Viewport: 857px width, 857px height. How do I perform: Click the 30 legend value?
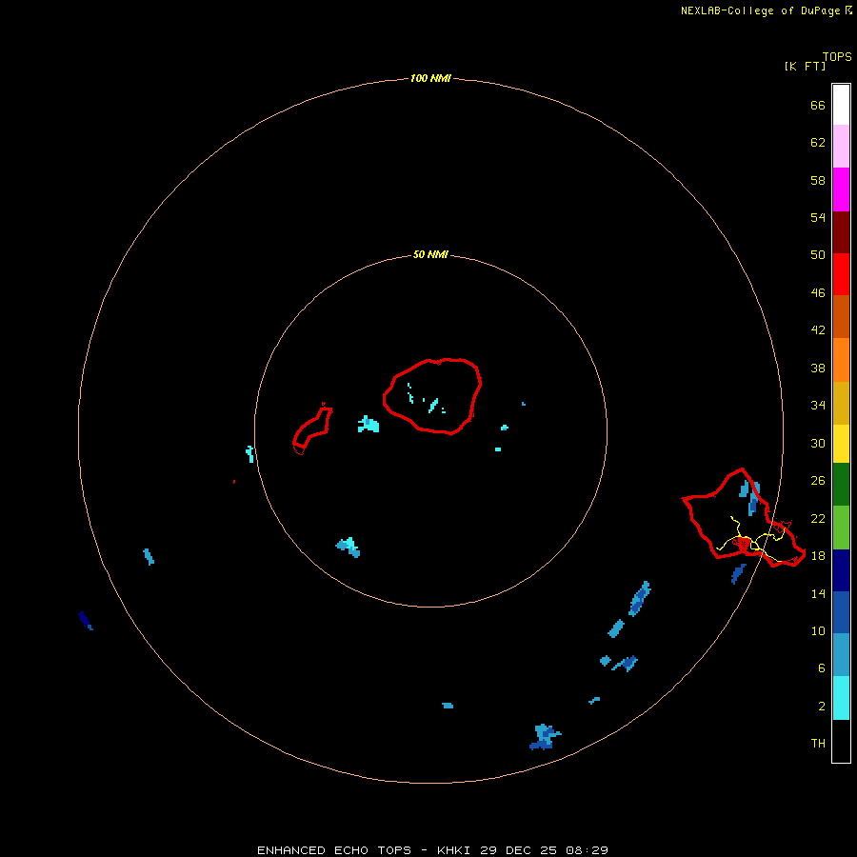[x=818, y=443]
